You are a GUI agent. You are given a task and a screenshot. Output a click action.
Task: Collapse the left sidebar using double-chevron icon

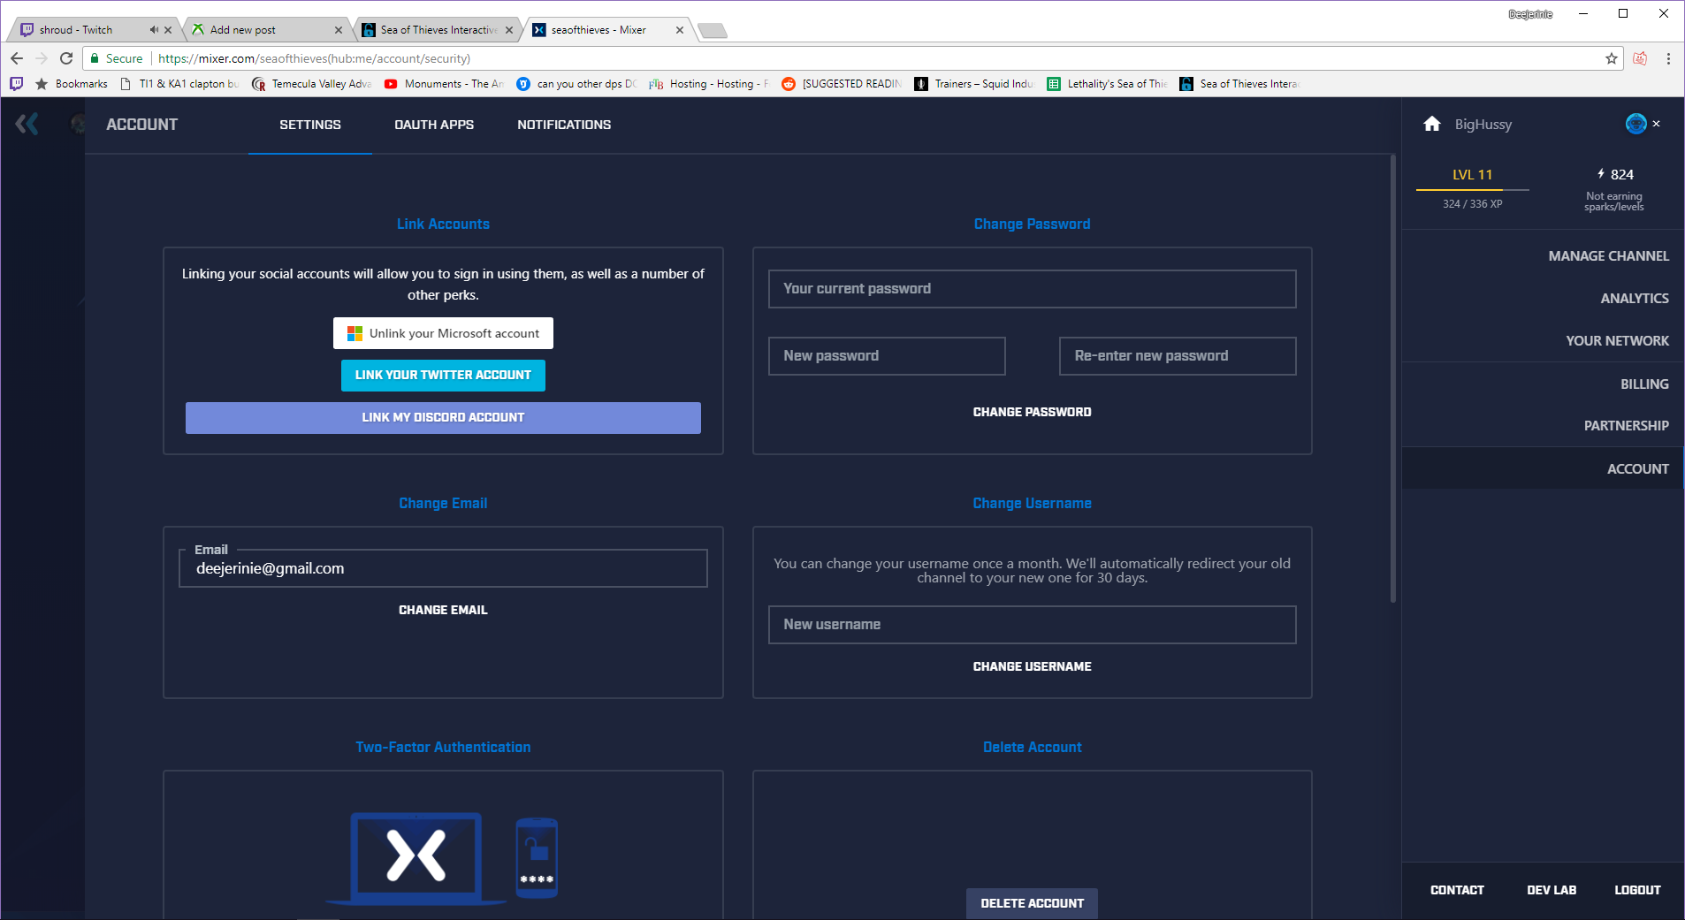point(27,124)
